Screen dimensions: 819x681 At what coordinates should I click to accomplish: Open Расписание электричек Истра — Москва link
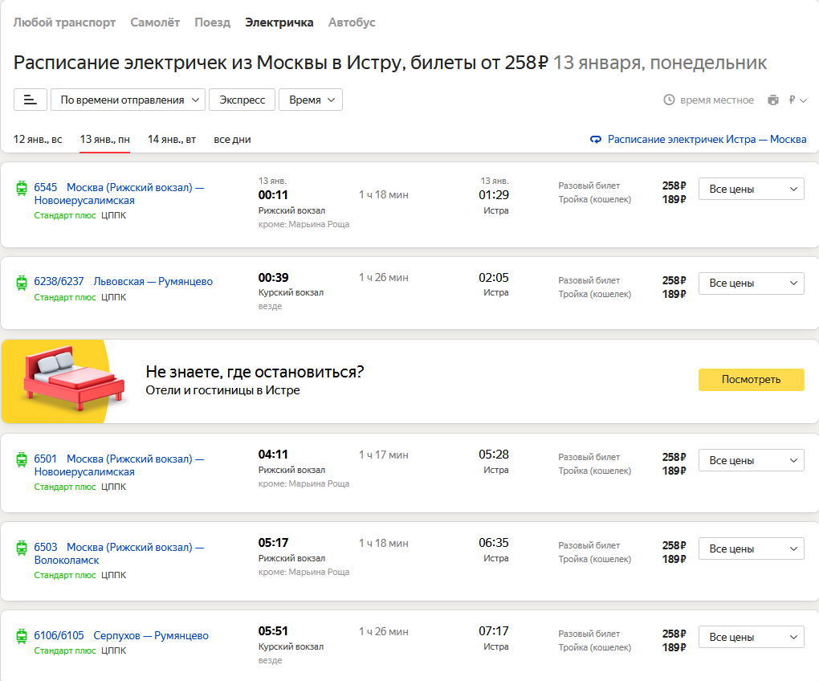coord(707,140)
